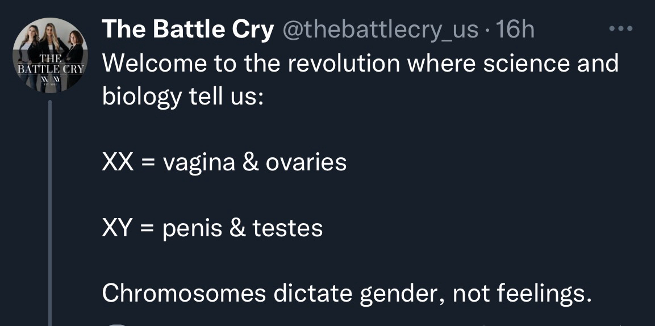Open the 16h timestamp link
The image size is (655, 326).
tap(515, 30)
